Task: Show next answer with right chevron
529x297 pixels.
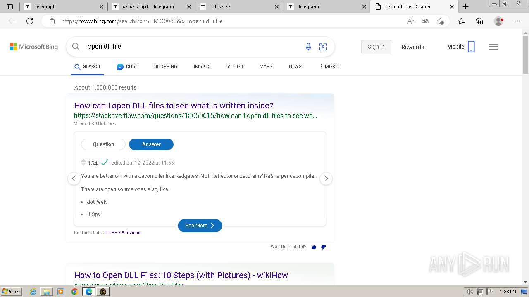Action: pyautogui.click(x=326, y=179)
